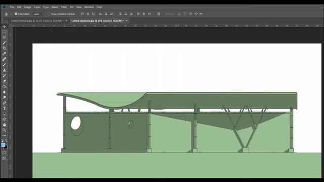Select the History Brush tool
The image size is (324, 182).
4,75
